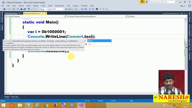The image size is (192, 108).
Task: Click the notifications flag icon
Action: 142,2
